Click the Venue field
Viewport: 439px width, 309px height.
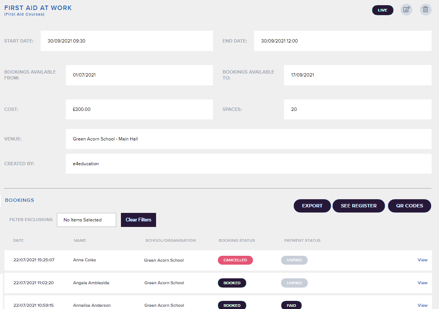click(x=248, y=139)
